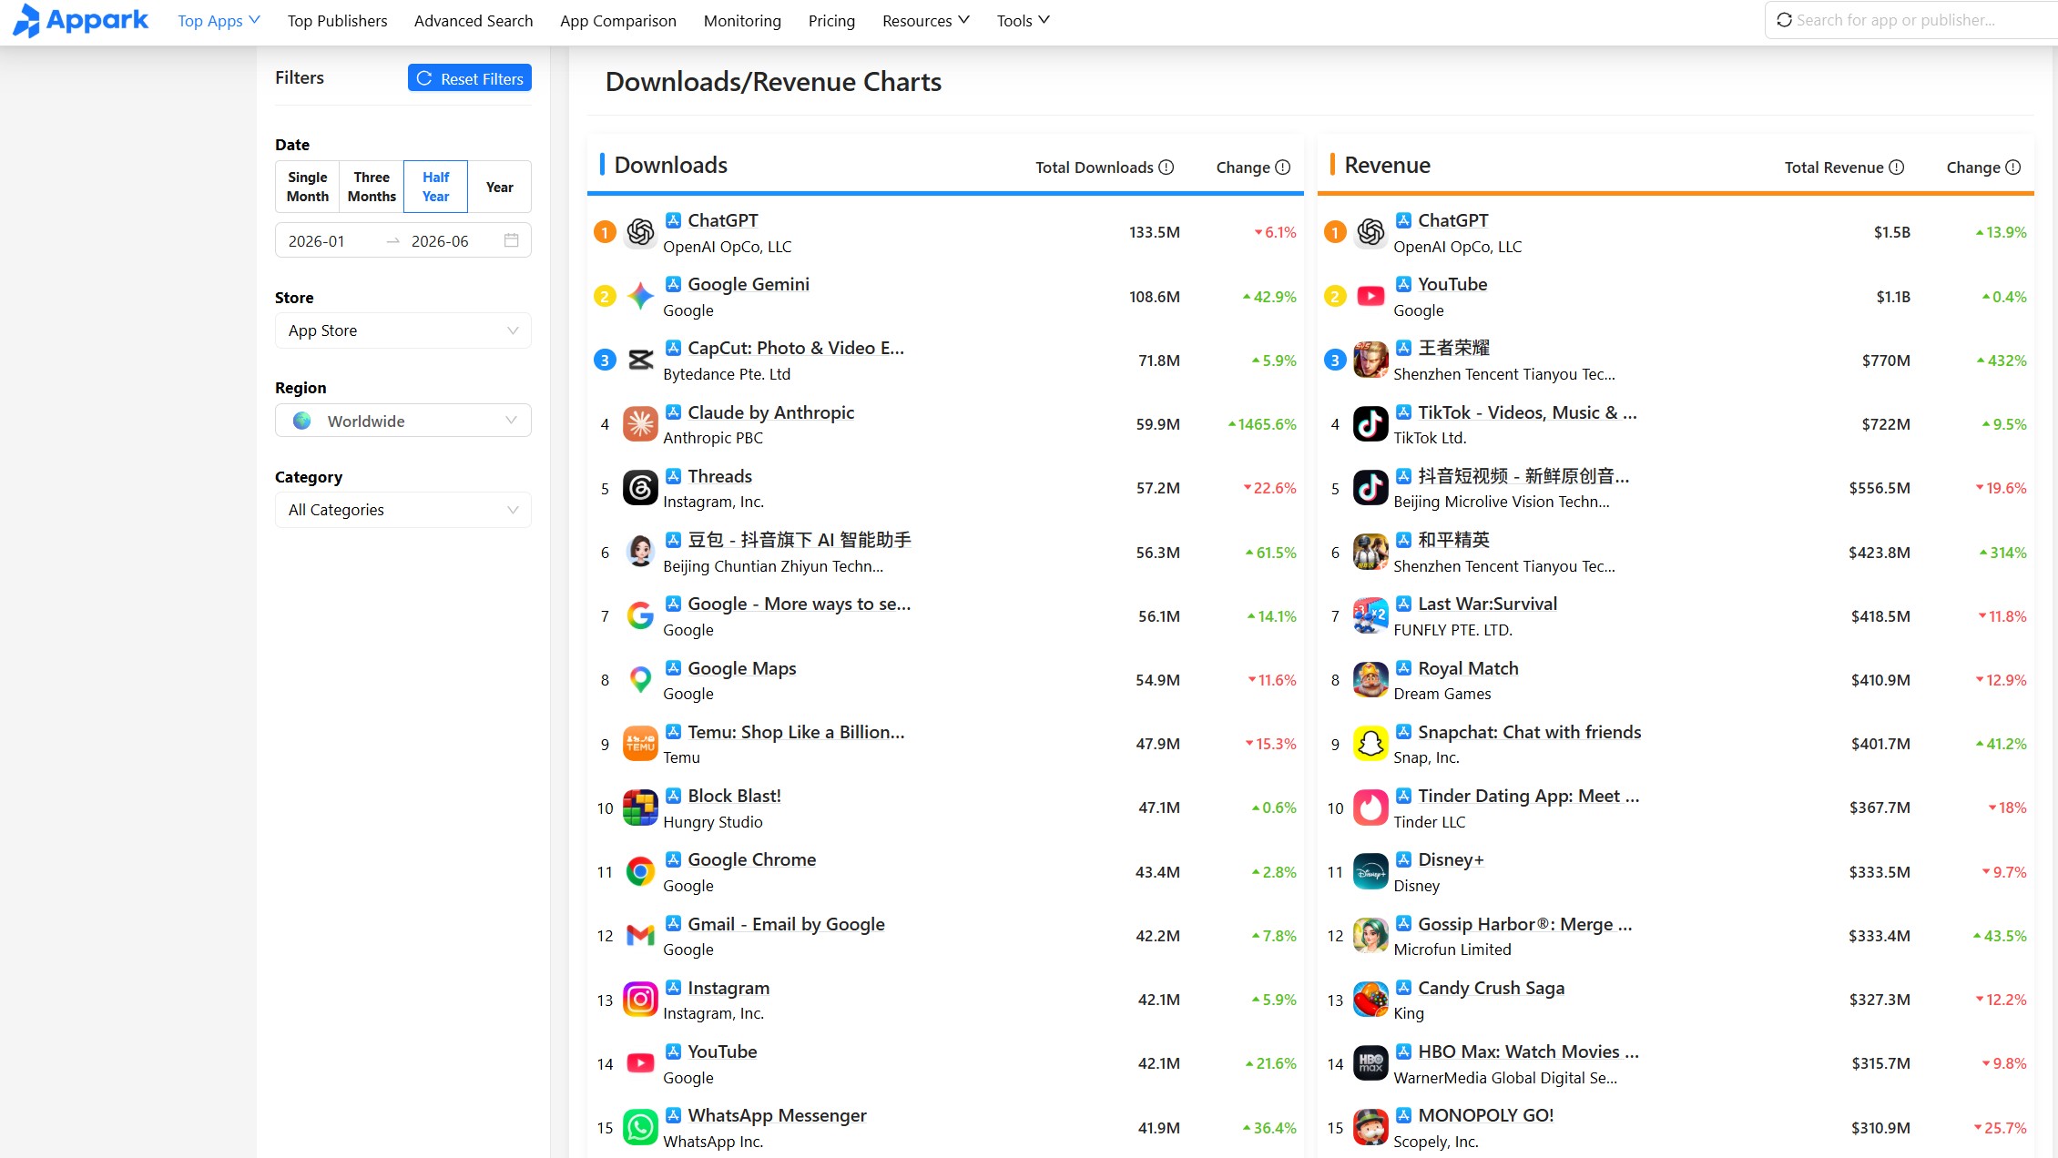Click the Block Blast! app icon
The width and height of the screenshot is (2058, 1158).
[x=640, y=808]
